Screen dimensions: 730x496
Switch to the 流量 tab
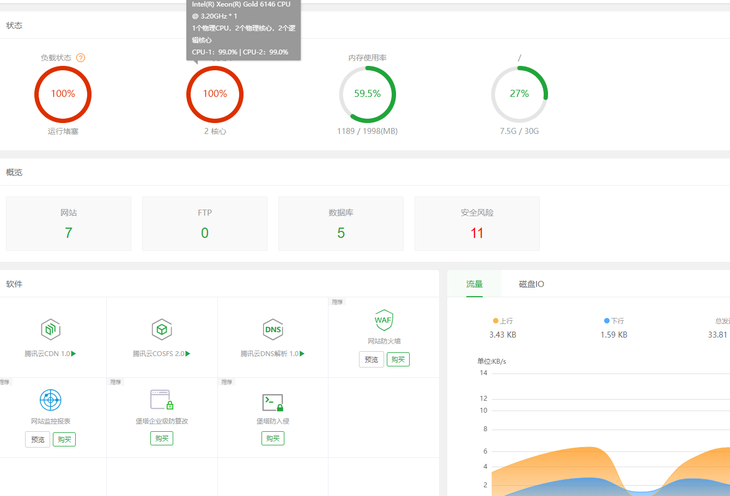pos(474,284)
